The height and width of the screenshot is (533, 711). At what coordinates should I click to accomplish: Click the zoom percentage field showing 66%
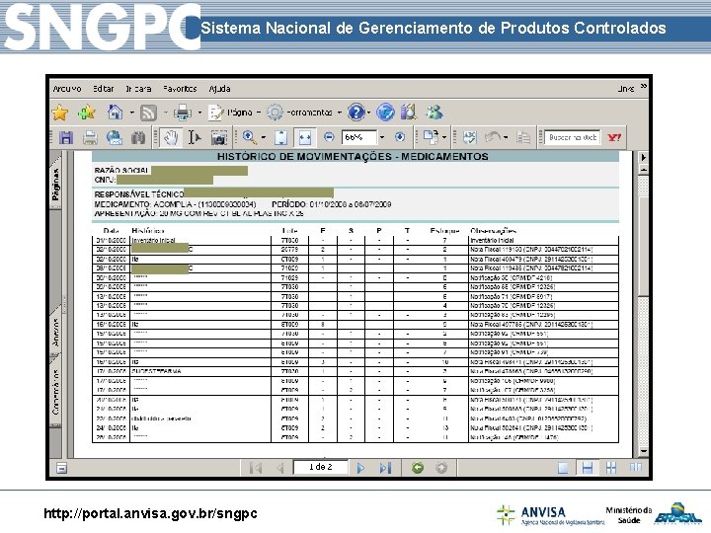click(x=359, y=137)
